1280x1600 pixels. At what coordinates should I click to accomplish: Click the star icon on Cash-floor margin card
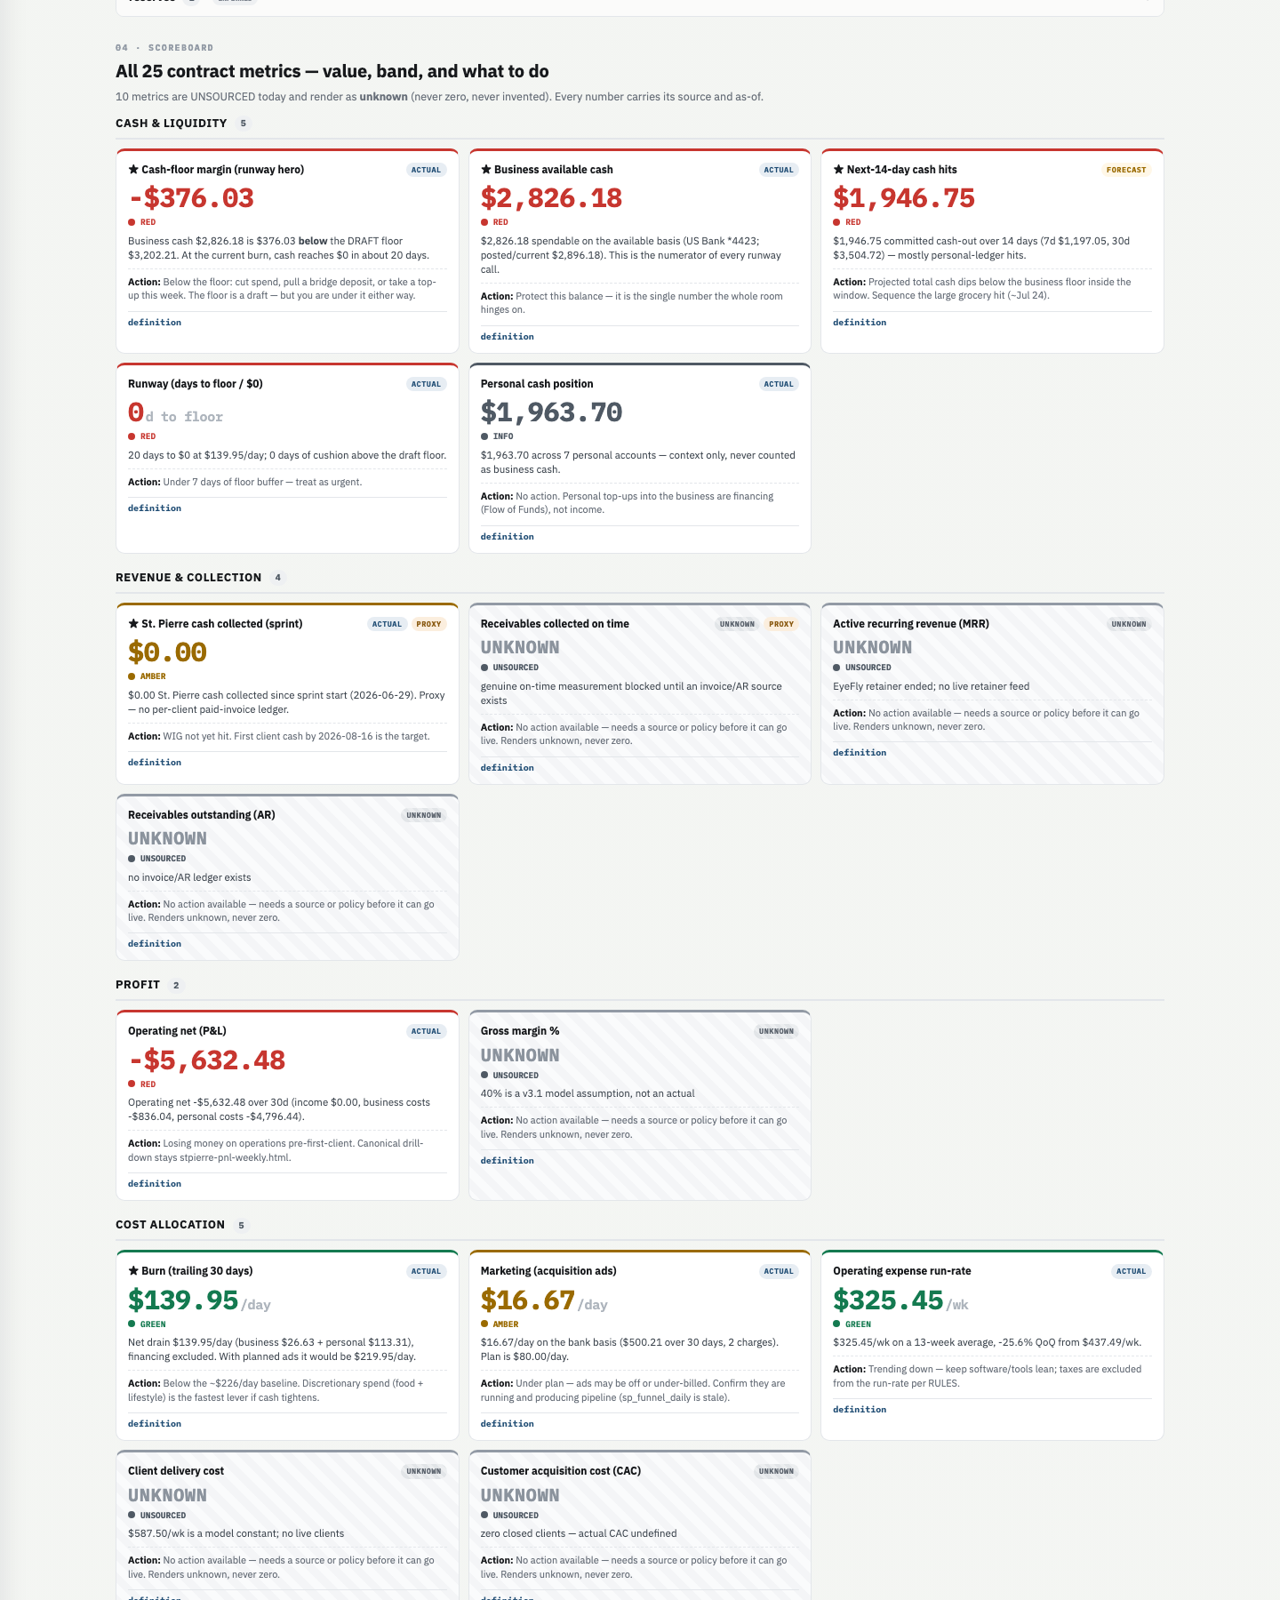point(133,170)
